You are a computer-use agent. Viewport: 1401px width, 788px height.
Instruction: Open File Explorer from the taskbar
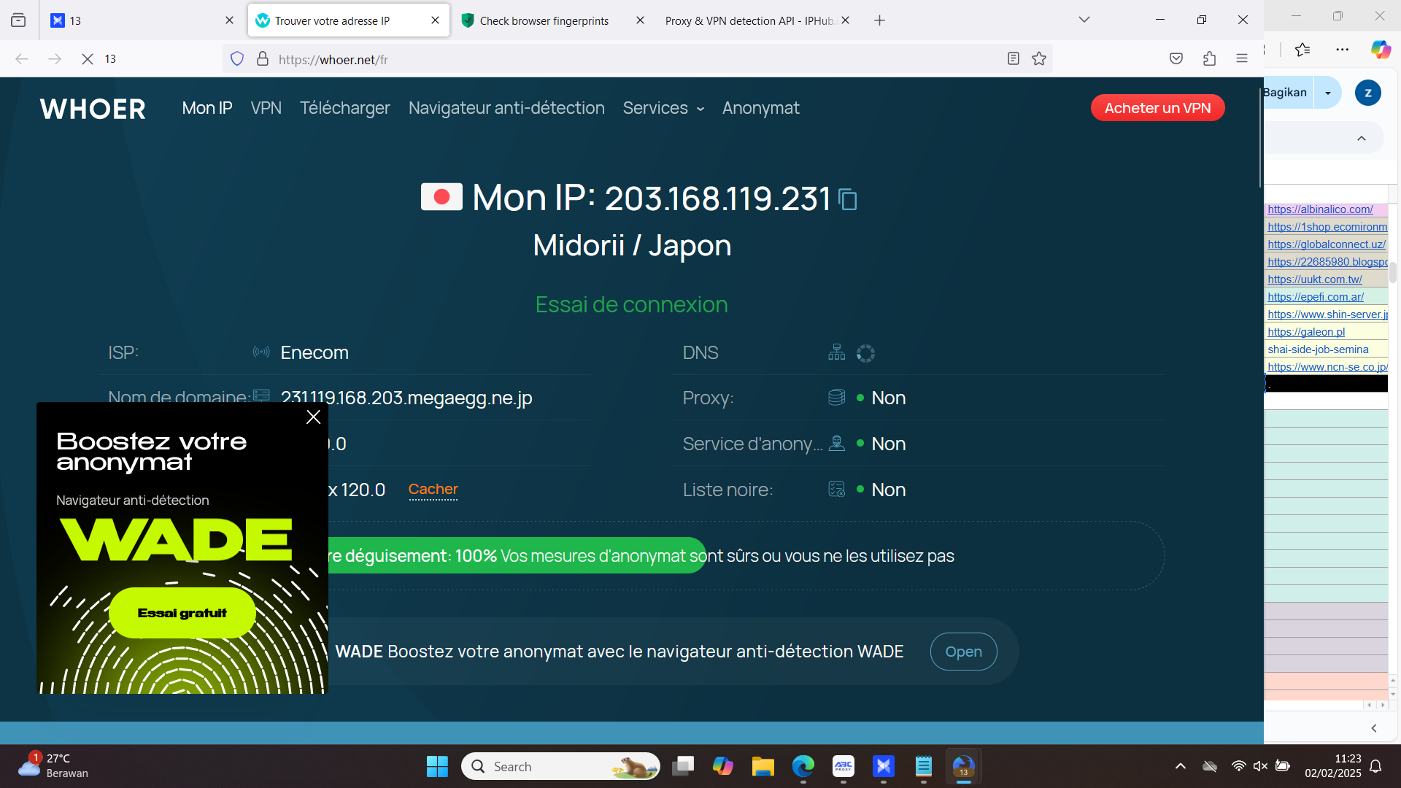[763, 767]
